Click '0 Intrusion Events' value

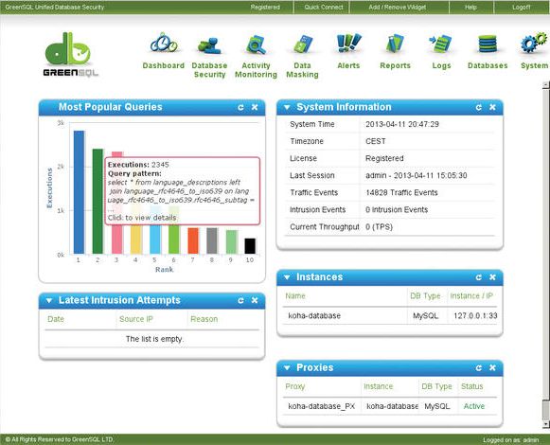397,210
